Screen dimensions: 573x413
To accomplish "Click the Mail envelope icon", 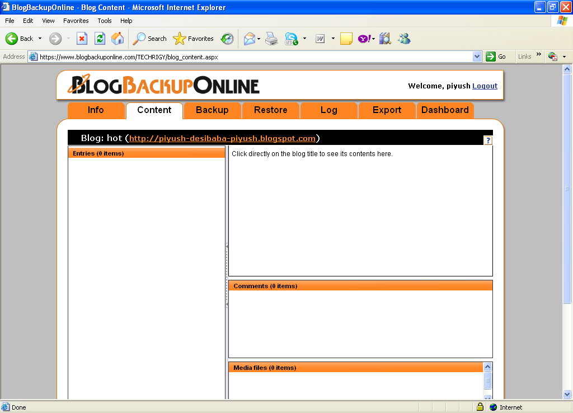I will click(249, 39).
